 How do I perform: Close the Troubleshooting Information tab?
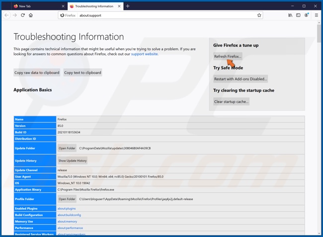click(x=119, y=6)
